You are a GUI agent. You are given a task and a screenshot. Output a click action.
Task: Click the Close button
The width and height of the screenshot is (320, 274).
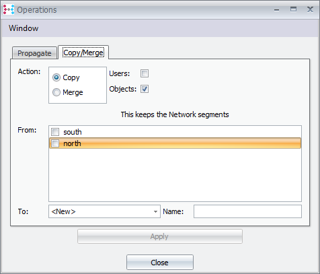coord(160,263)
